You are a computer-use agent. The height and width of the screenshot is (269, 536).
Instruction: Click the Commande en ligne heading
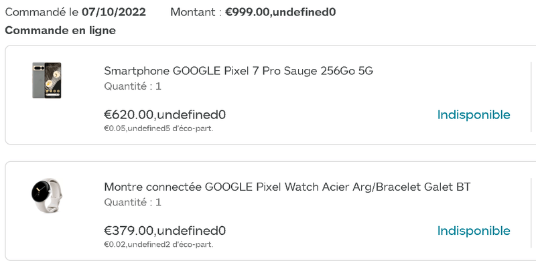coord(60,30)
